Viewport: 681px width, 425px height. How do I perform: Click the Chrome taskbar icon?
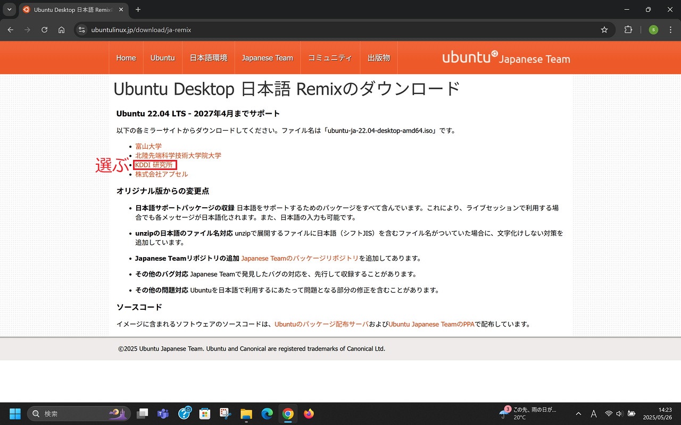[x=288, y=413]
